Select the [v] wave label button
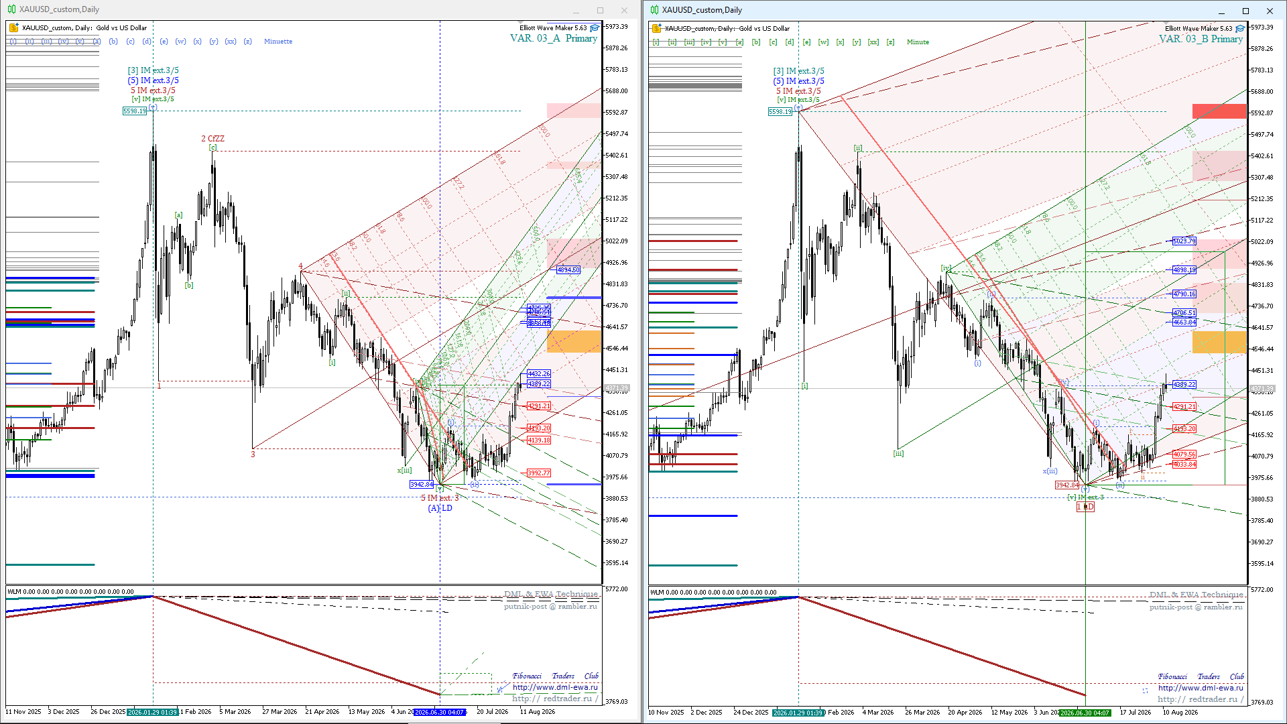Screen dimensions: 1287x724 coord(723,42)
